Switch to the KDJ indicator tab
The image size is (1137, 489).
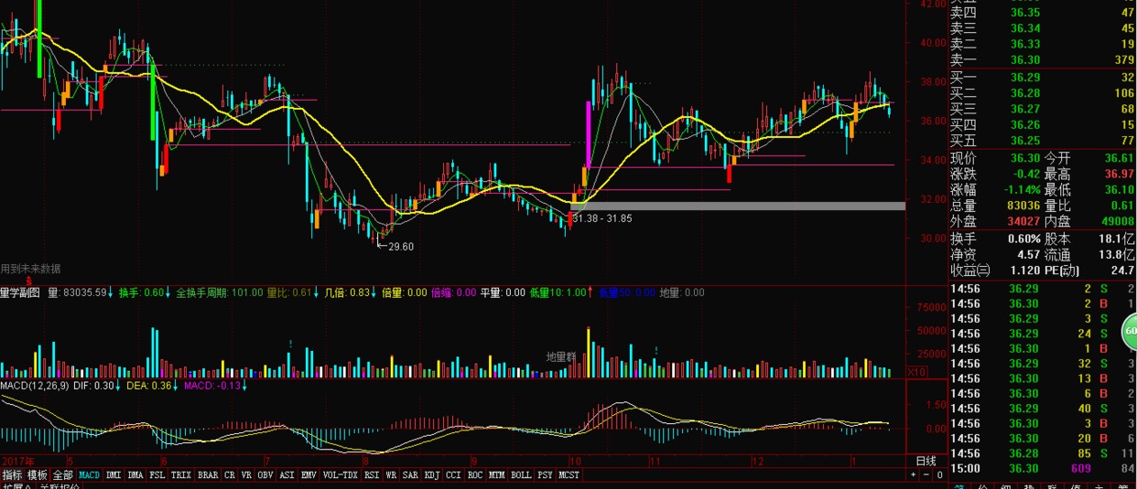tap(431, 475)
